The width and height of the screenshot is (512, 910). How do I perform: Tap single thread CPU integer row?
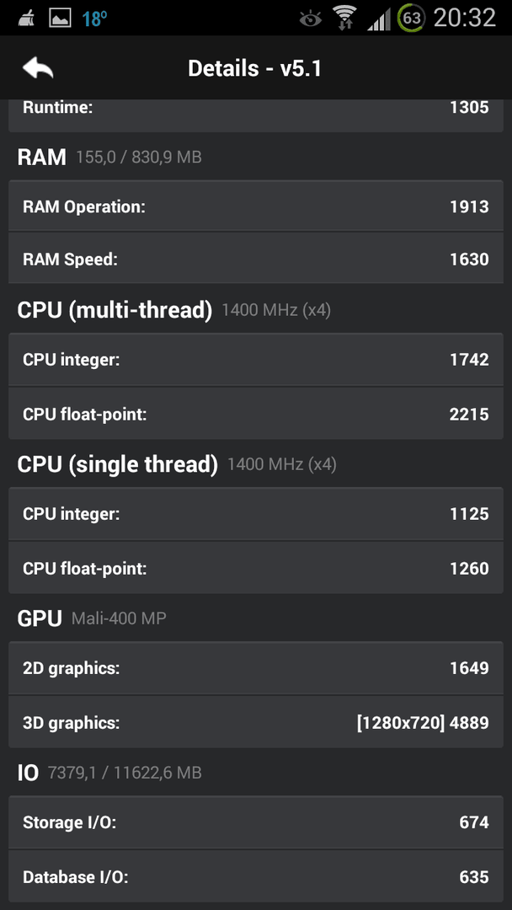coord(256,514)
